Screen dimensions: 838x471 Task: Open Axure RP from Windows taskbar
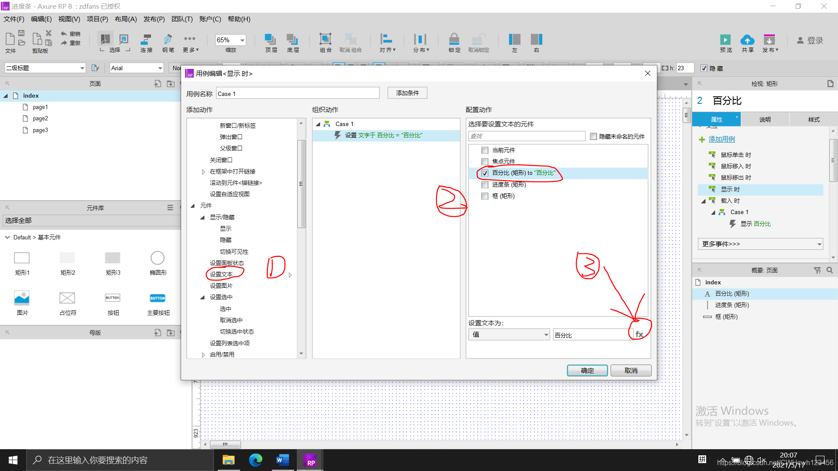point(310,461)
